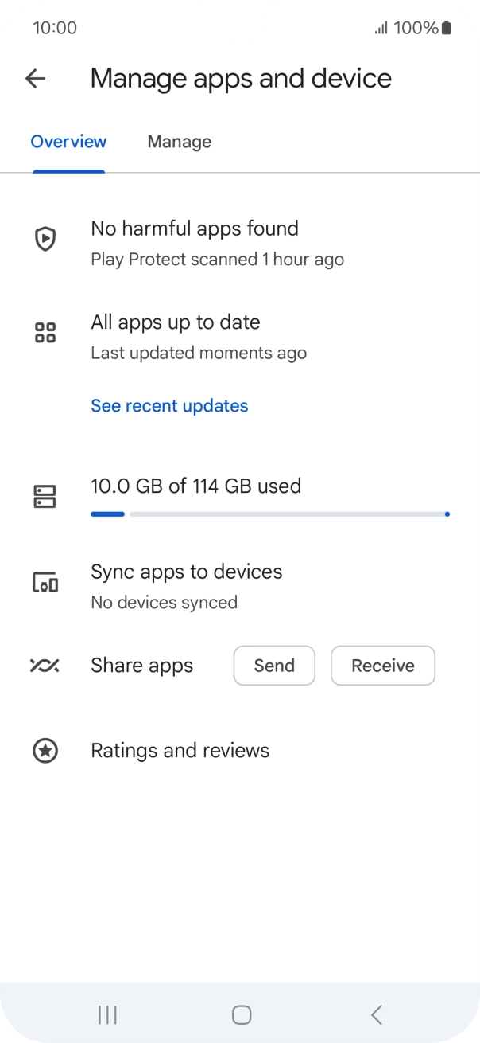Tap the sync devices icon
The height and width of the screenshot is (1043, 480).
(45, 583)
